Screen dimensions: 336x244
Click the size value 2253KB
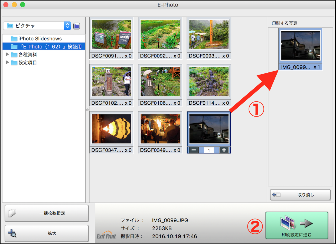tap(162, 228)
